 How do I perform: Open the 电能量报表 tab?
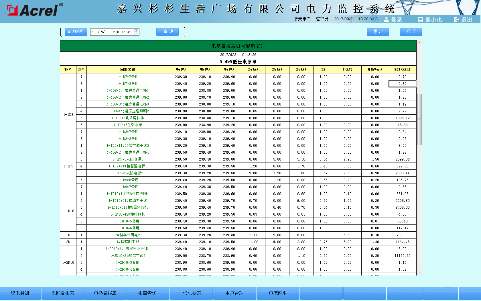coord(63,293)
